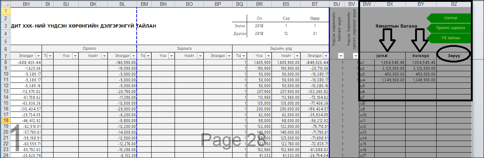Open the Нэгтгэл green navigation button
The height and width of the screenshot is (158, 484).
tap(451, 17)
